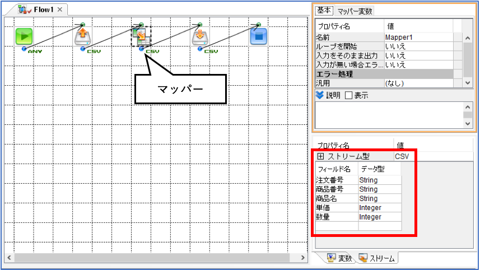Select the blue End component icon
The width and height of the screenshot is (480, 270).
point(259,36)
